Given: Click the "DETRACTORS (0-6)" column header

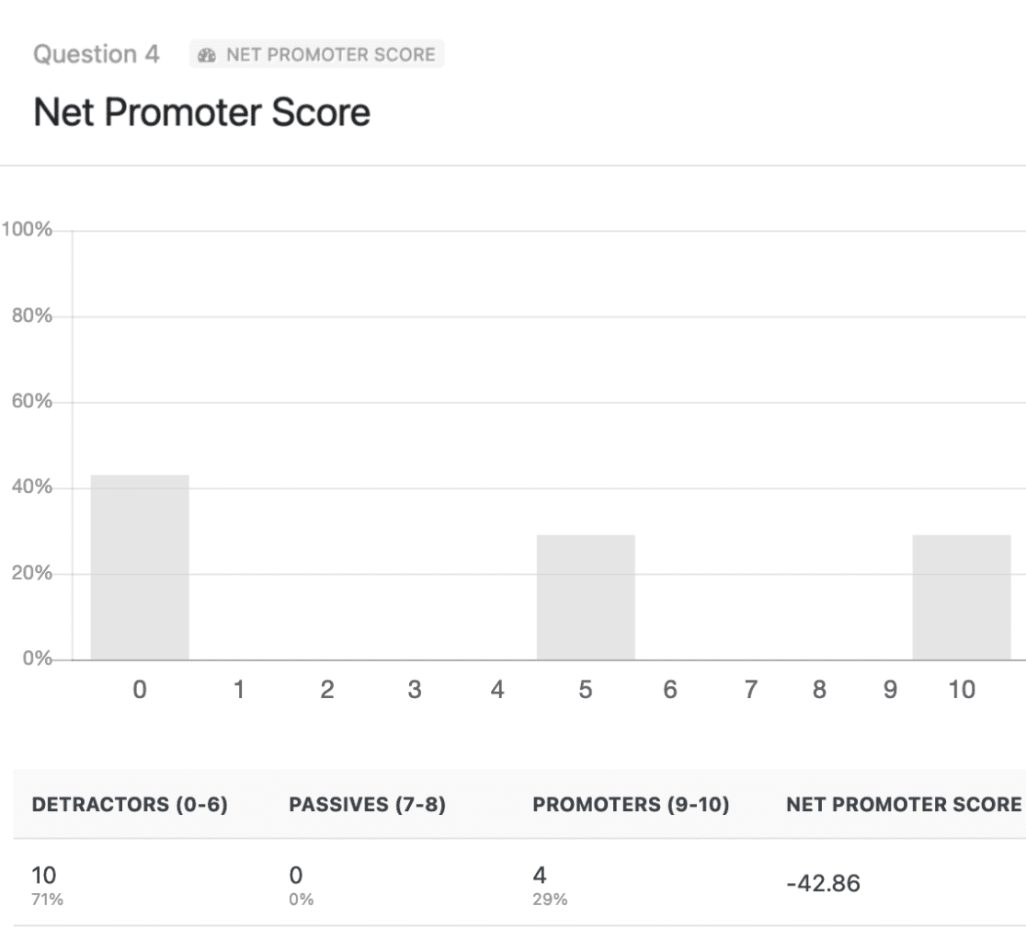Looking at the screenshot, I should tap(131, 806).
